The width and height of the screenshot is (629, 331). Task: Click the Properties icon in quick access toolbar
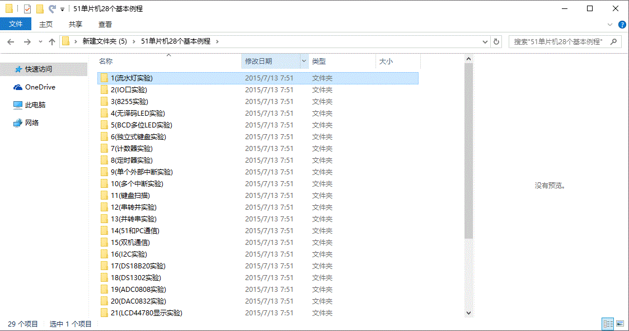point(27,8)
